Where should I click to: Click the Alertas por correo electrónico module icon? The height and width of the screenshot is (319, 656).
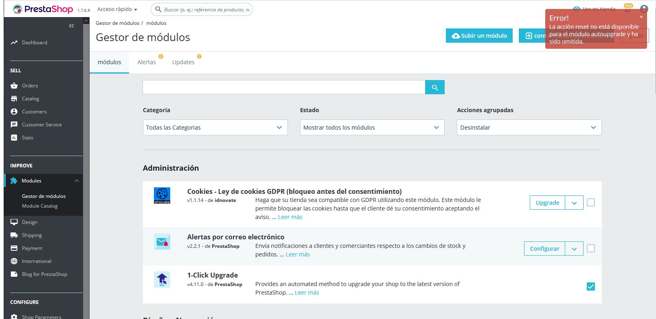coord(162,241)
